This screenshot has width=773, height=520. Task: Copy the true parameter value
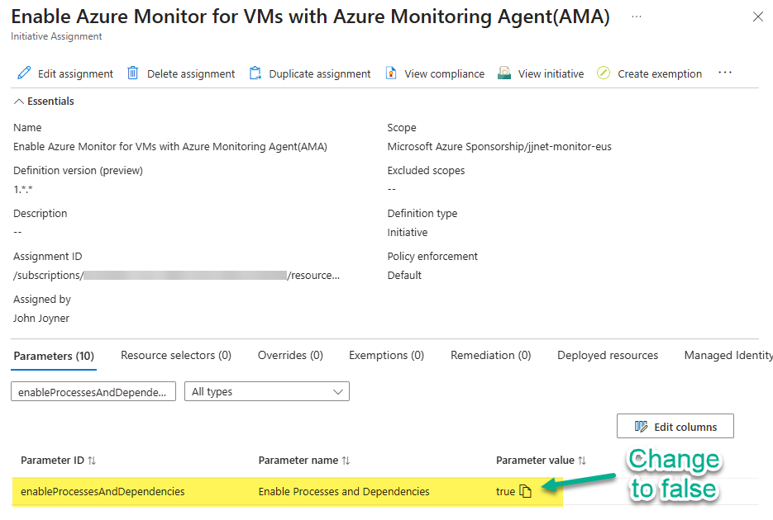pyautogui.click(x=525, y=491)
